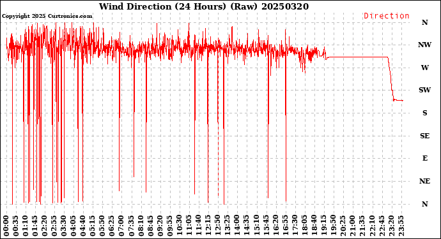Viewport: 441px width, 239px height.
Task: Click the "21:35" time axis label
Action: [x=362, y=226]
